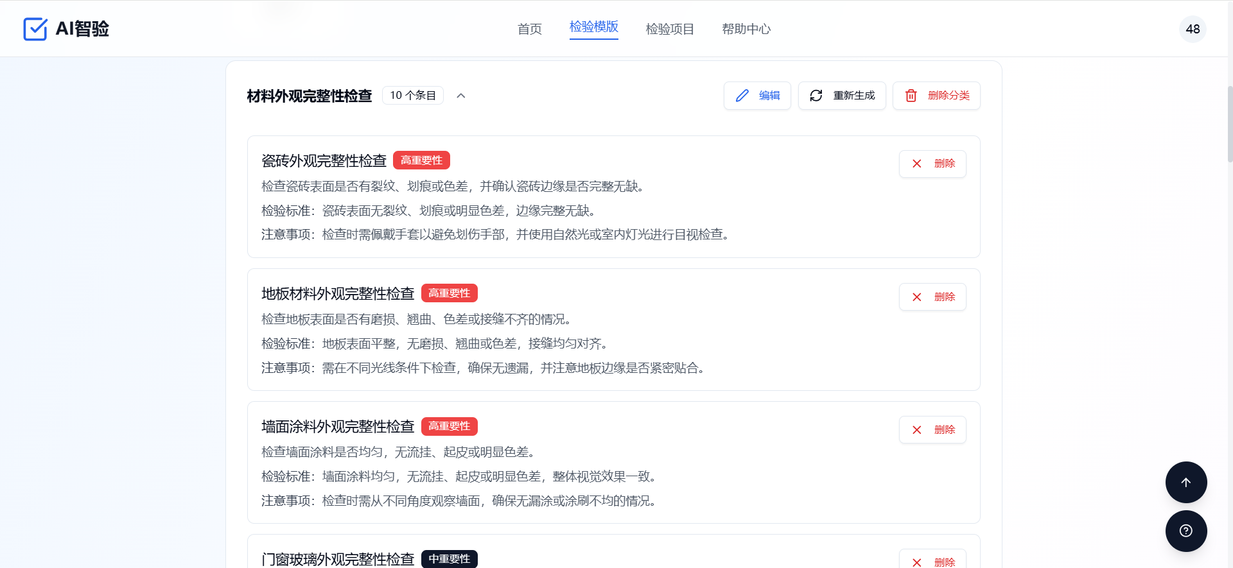The width and height of the screenshot is (1233, 568).
Task: Click the 高重要性 tag on 瓷砖 item
Action: tap(421, 160)
